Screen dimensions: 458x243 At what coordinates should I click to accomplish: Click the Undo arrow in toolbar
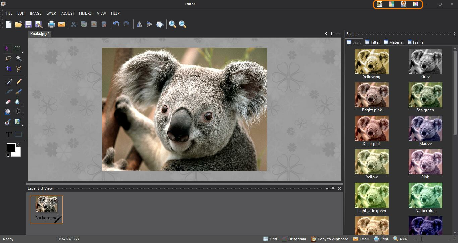click(x=116, y=24)
